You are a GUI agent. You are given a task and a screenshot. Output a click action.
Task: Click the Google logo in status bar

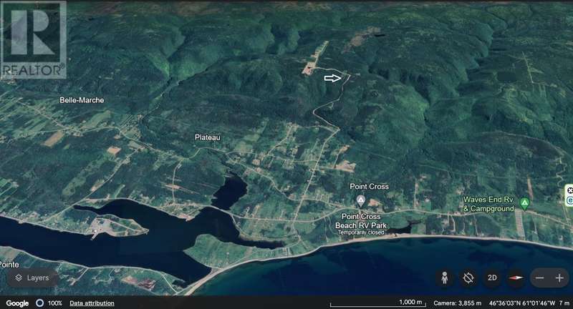pos(17,303)
